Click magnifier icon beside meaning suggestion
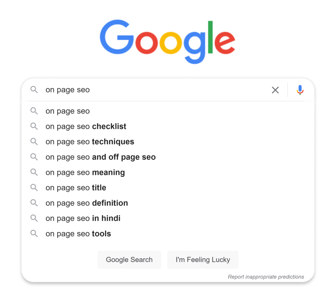 click(x=34, y=172)
